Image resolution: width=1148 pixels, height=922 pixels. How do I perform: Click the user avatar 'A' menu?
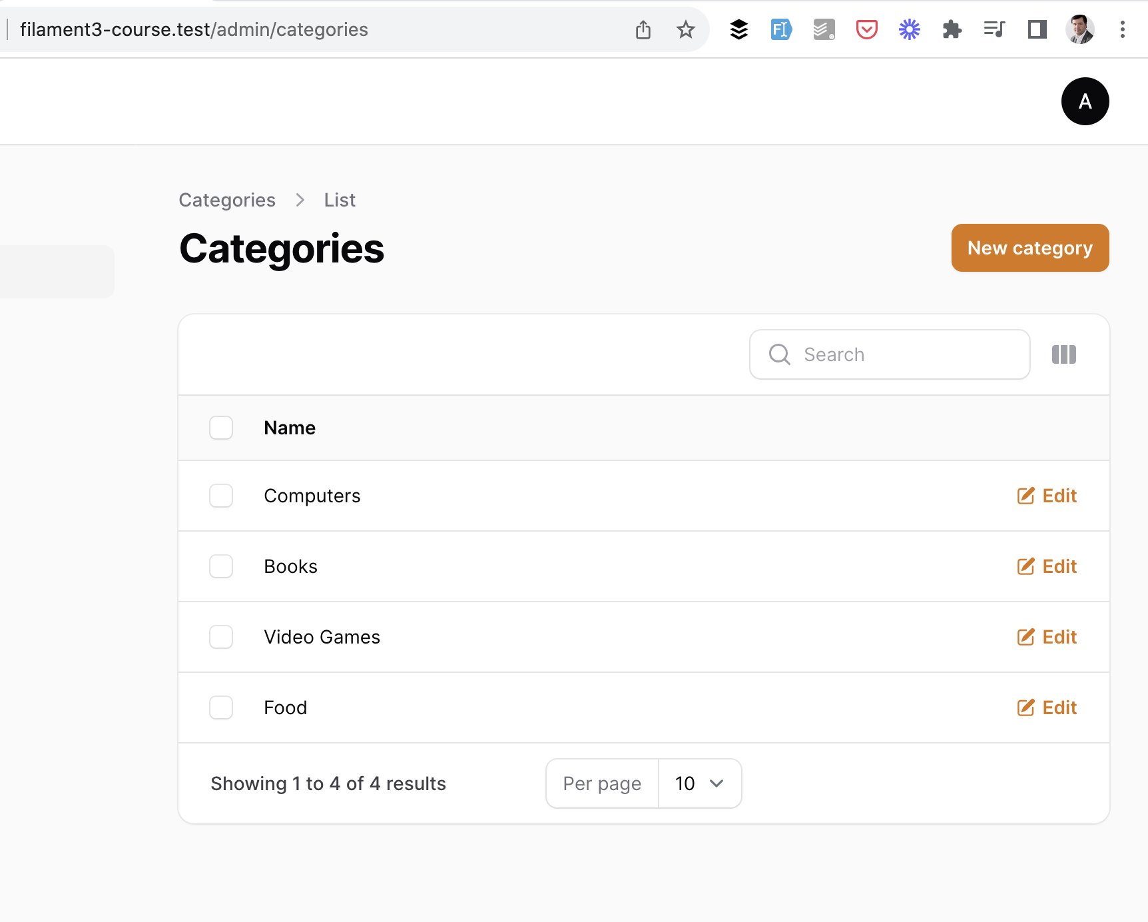[1085, 101]
